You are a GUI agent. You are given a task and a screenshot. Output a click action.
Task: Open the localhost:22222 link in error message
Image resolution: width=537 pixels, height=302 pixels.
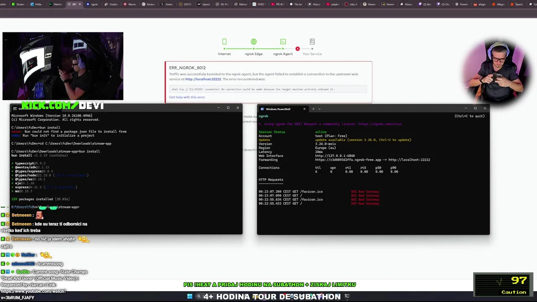tap(203, 79)
